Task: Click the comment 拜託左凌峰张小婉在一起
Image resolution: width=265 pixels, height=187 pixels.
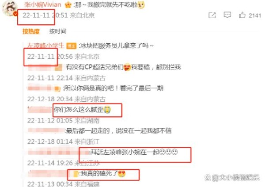Action: [x=134, y=152]
